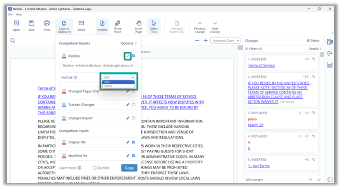
Task: Click the search magnifier icon
Action: pos(13,41)
